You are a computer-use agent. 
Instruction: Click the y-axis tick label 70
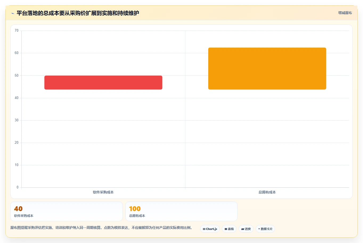[x=17, y=31]
